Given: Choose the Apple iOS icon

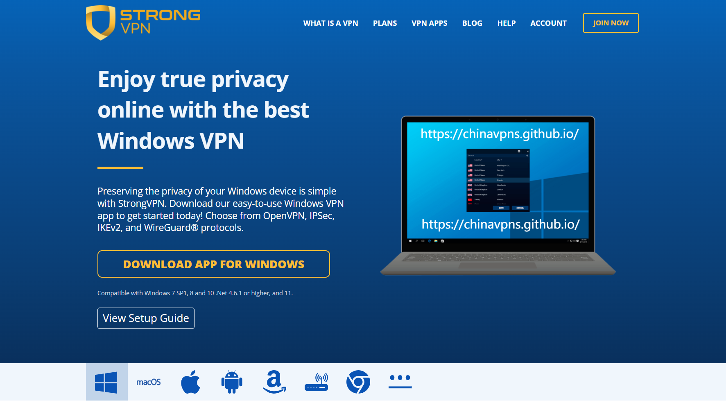Looking at the screenshot, I should pos(191,382).
